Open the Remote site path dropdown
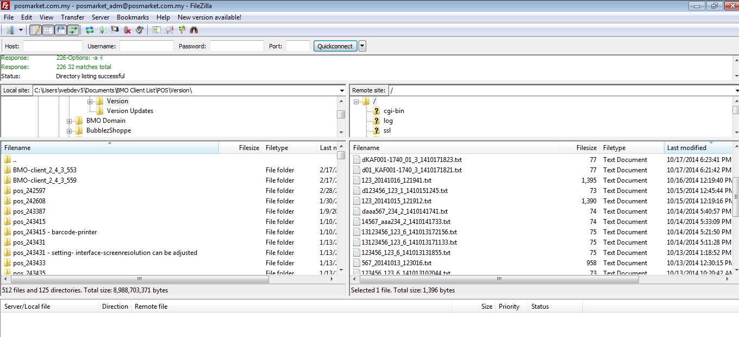The height and width of the screenshot is (337, 739). click(736, 90)
